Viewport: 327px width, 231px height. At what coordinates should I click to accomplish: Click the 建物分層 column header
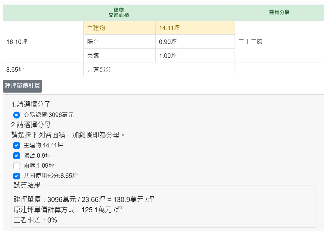pyautogui.click(x=279, y=12)
